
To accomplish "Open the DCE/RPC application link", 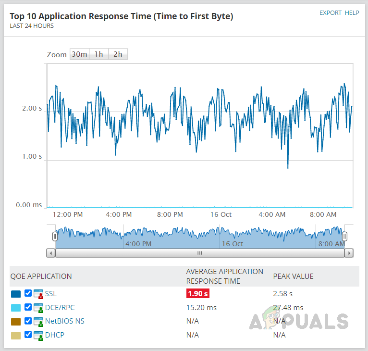I will coord(60,308).
